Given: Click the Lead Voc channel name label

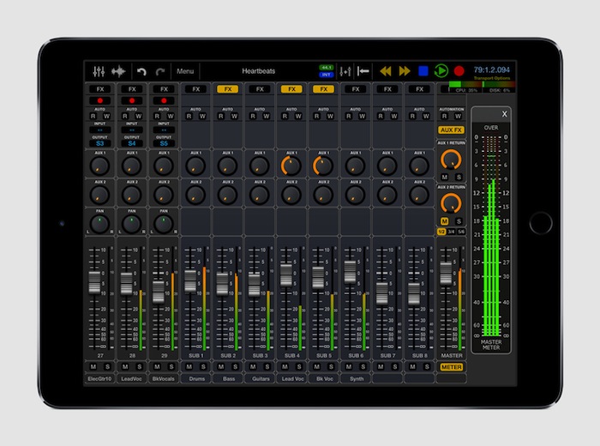Looking at the screenshot, I should 292,379.
